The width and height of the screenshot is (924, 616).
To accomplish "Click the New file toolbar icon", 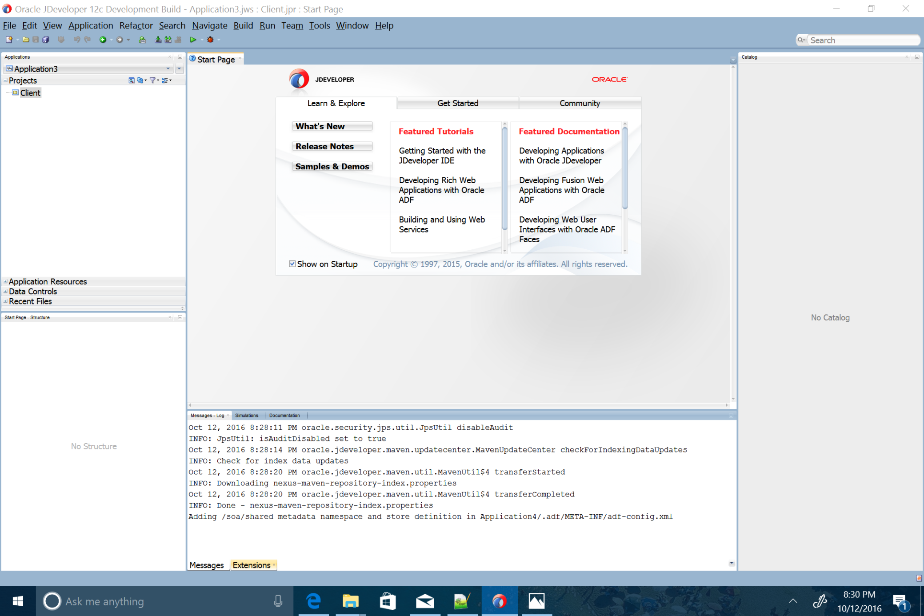I will click(x=9, y=40).
